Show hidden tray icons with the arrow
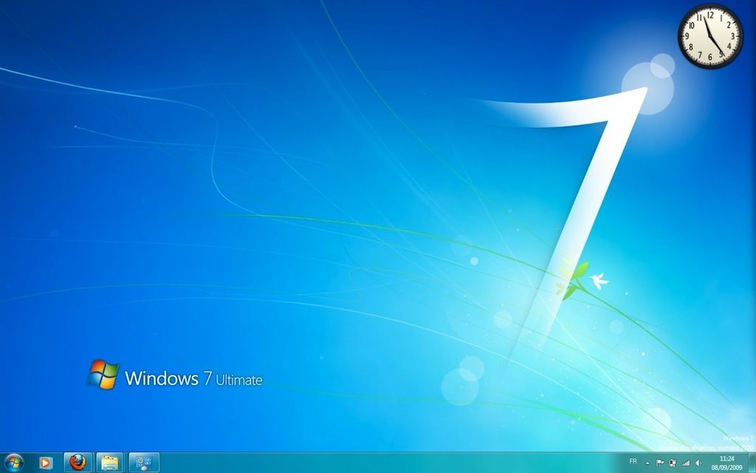756x473 pixels. point(647,463)
